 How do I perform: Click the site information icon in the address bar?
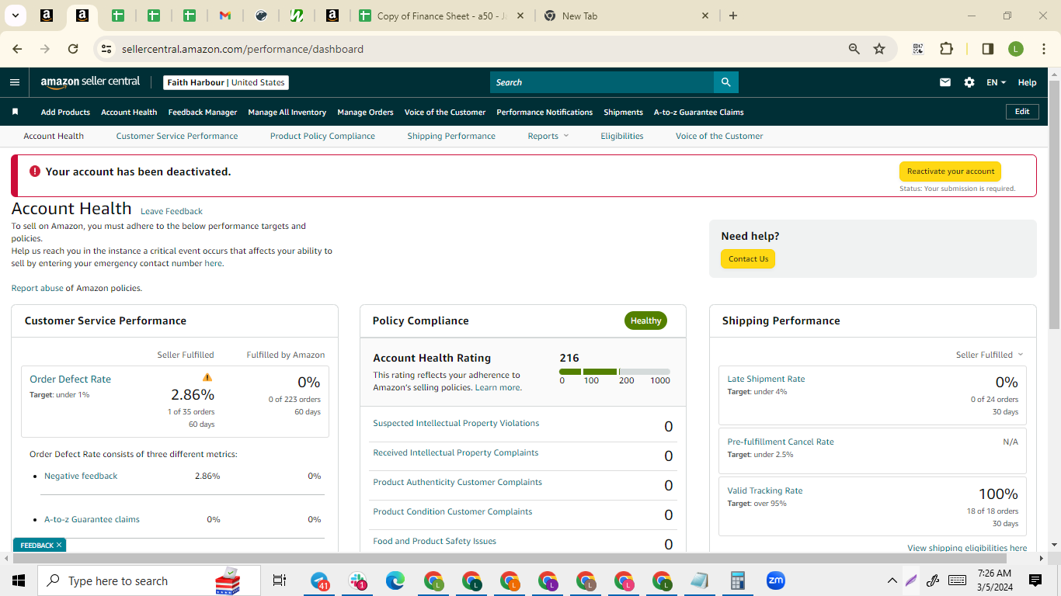(x=107, y=49)
